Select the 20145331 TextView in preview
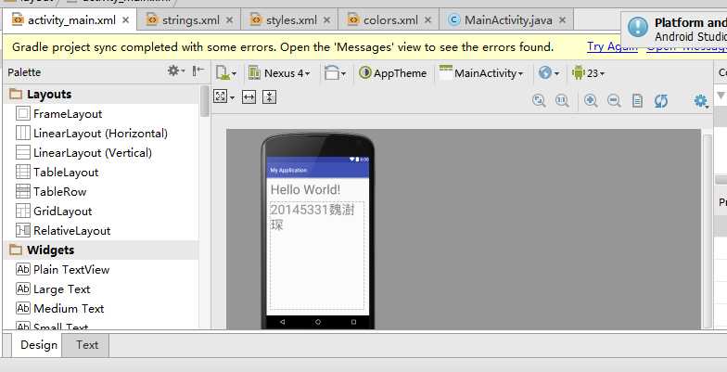Viewport: 727px width, 372px height. [x=317, y=256]
